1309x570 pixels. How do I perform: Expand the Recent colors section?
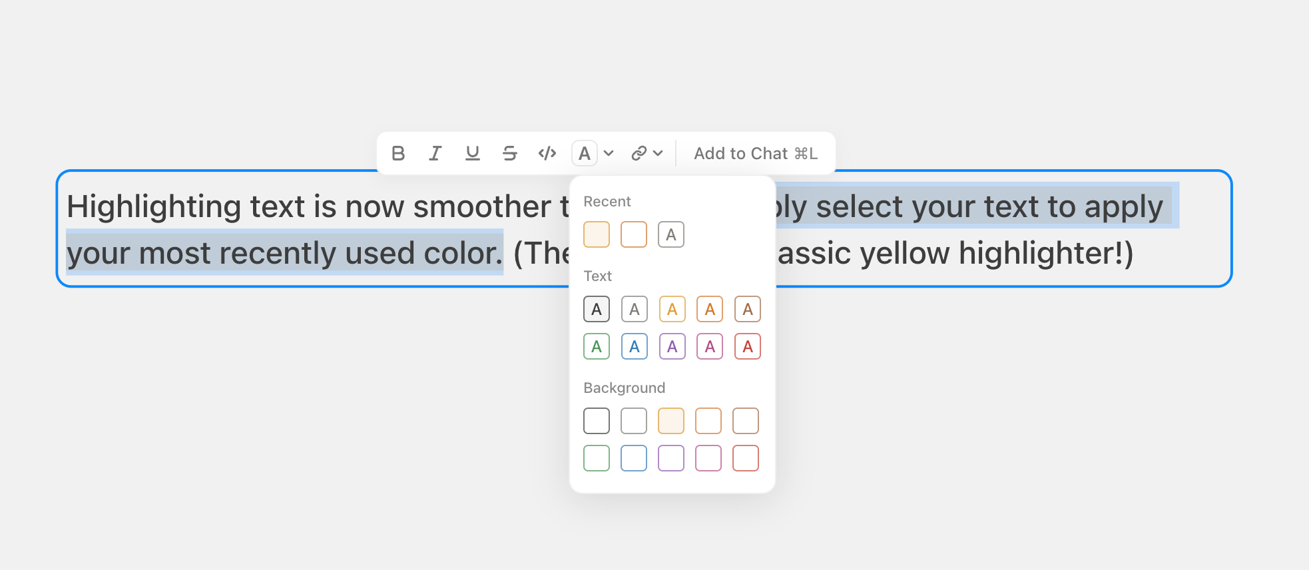tap(607, 201)
